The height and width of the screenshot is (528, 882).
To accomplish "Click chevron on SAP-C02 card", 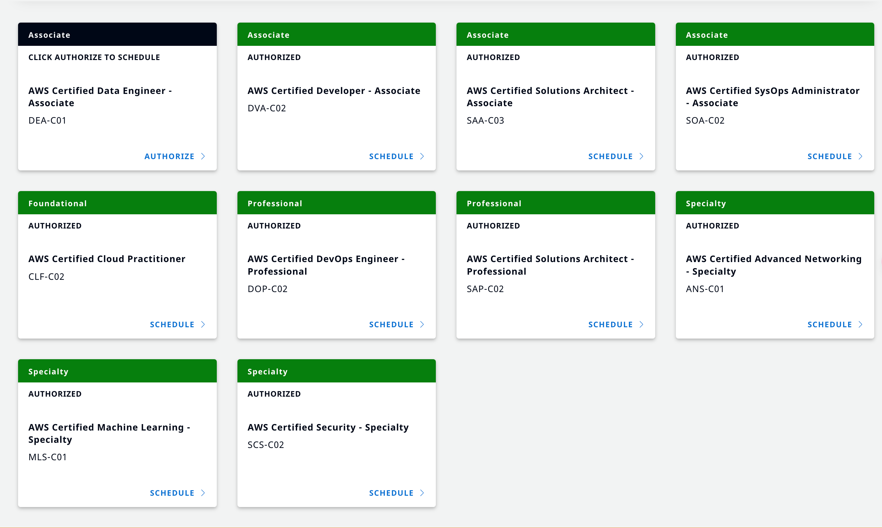I will [642, 324].
